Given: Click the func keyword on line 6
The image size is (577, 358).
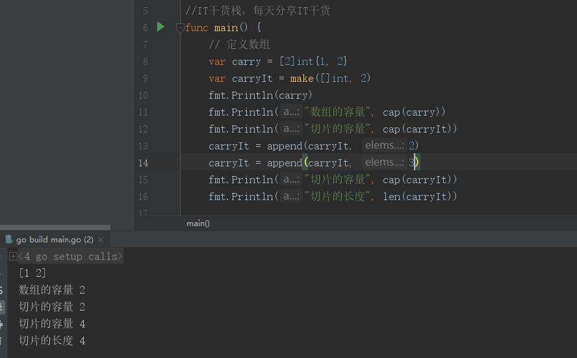Looking at the screenshot, I should point(197,28).
